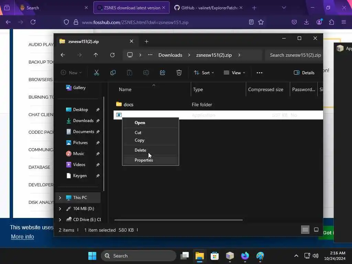Click the Rename icon in Explorer toolbar

(146, 73)
